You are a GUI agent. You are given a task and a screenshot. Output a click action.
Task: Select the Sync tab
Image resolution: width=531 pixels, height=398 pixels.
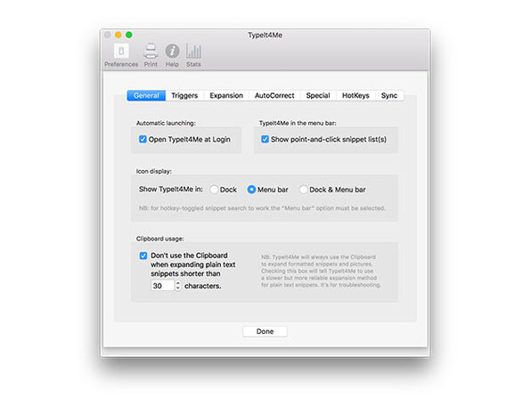pos(389,95)
